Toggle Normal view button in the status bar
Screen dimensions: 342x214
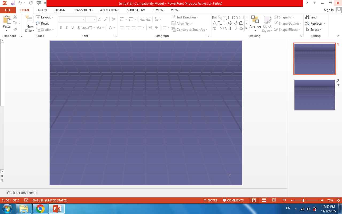(x=254, y=200)
